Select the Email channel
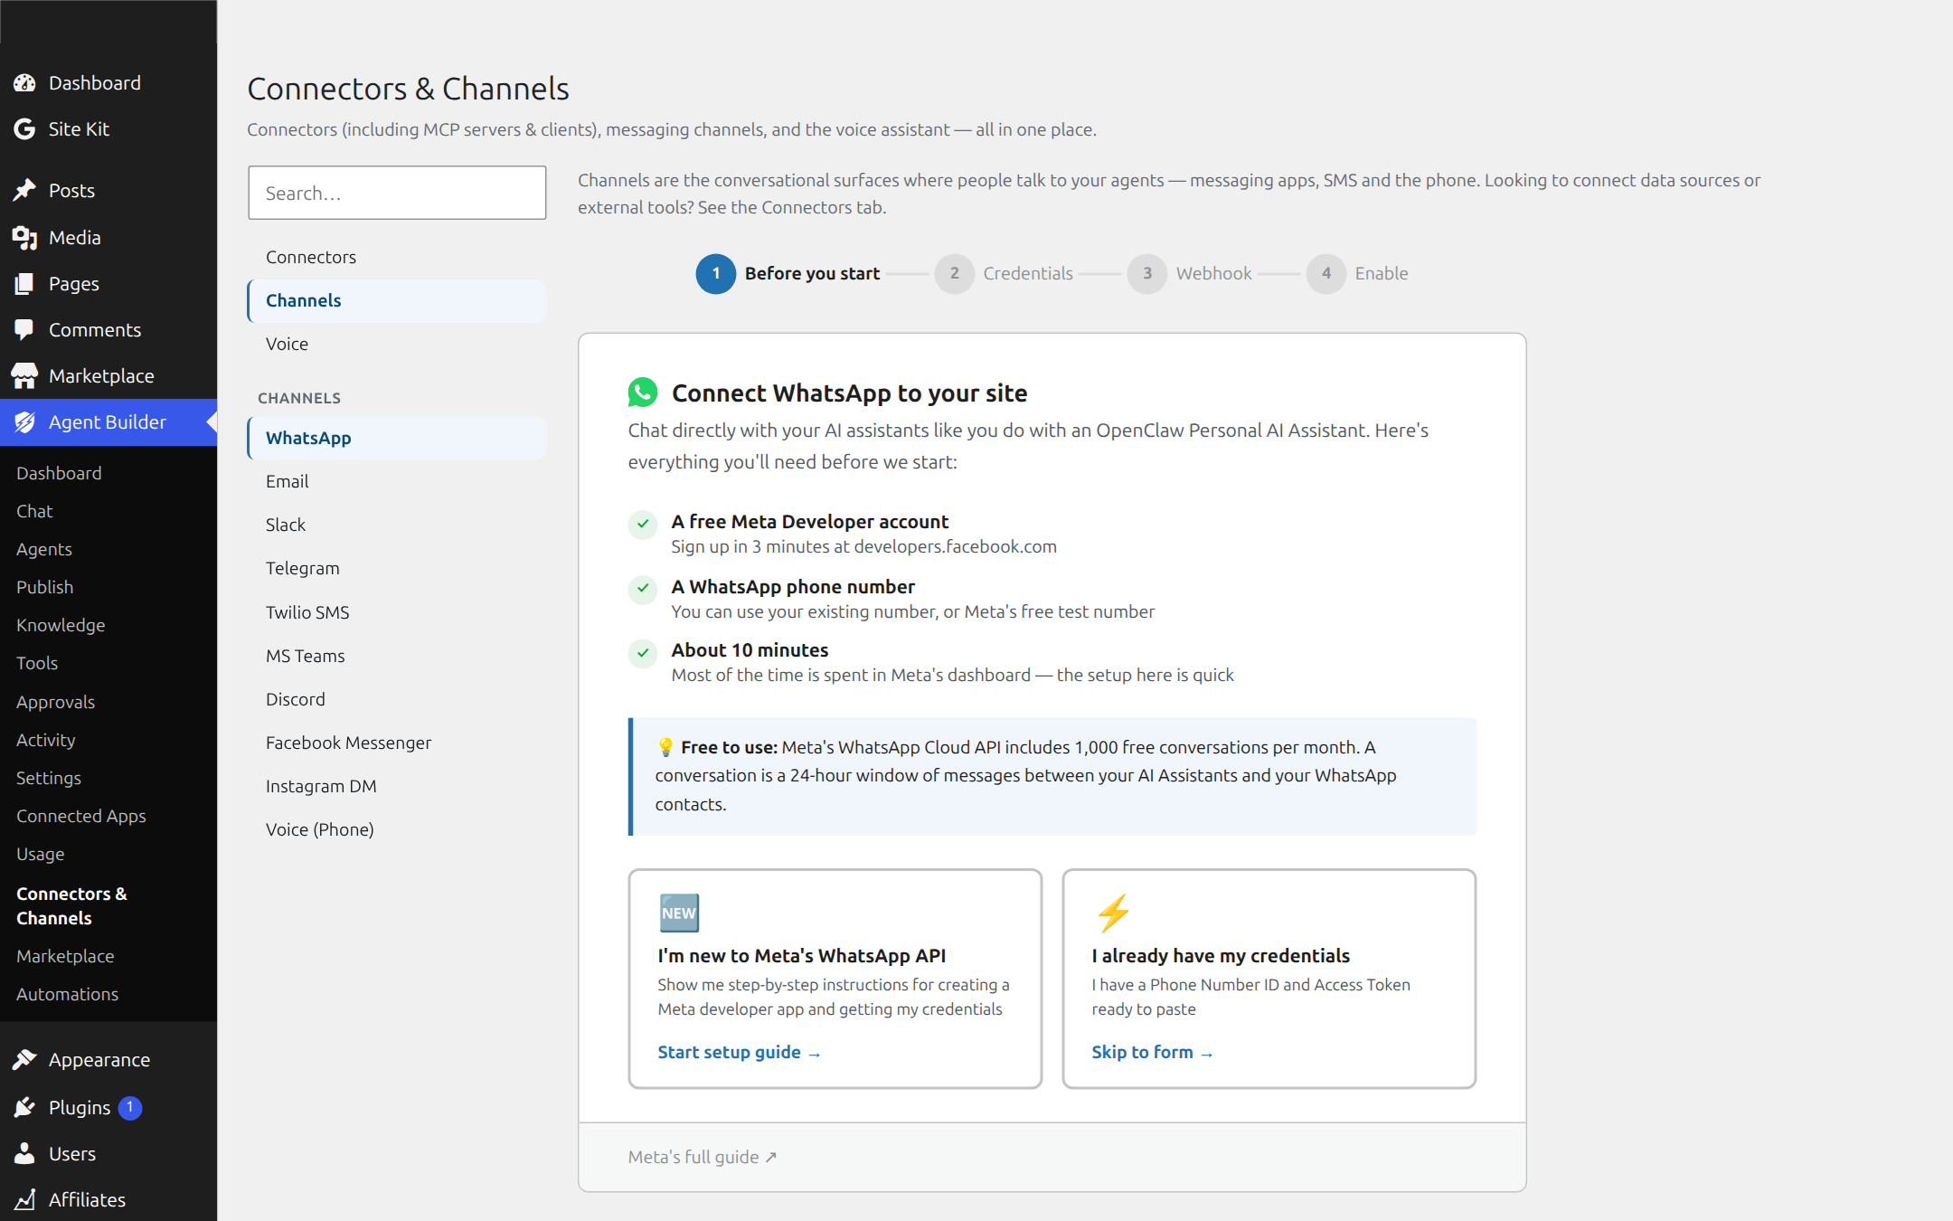 (396, 482)
